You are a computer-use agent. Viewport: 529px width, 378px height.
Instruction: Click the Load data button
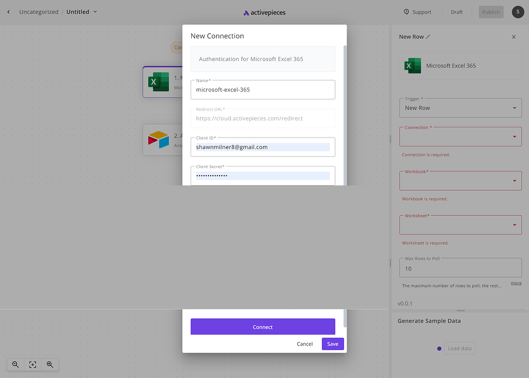click(459, 349)
